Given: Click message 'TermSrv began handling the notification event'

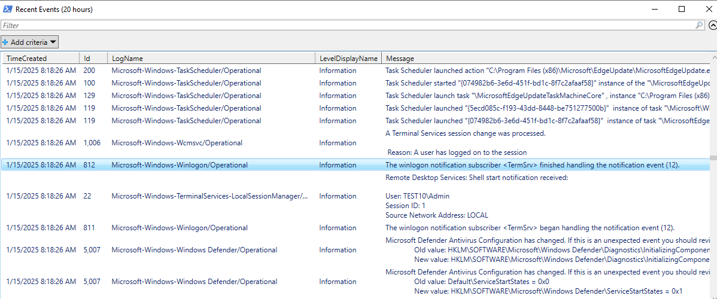Looking at the screenshot, I should pos(530,228).
